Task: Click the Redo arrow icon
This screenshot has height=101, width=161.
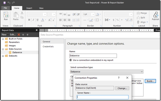Action: pos(13,3)
